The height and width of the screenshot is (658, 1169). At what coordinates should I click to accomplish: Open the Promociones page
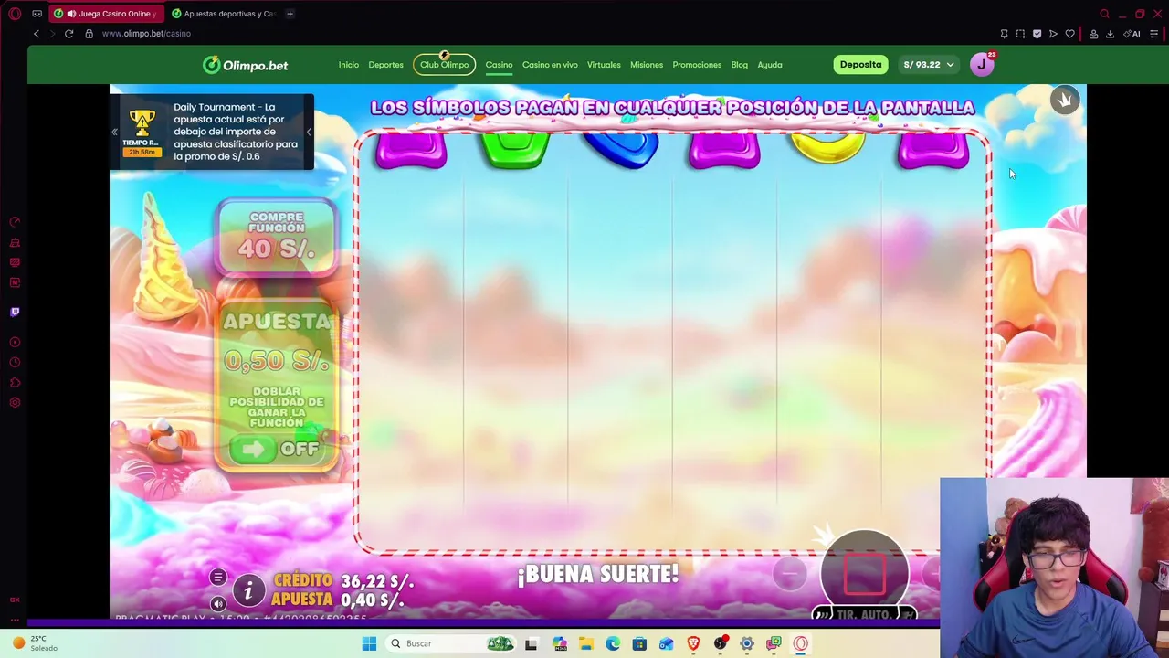tap(697, 65)
